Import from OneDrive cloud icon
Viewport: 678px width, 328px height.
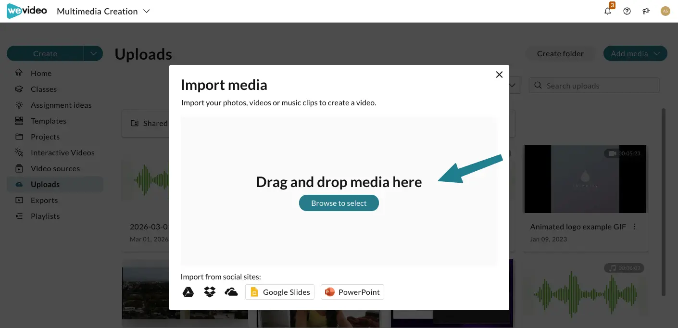pyautogui.click(x=231, y=292)
